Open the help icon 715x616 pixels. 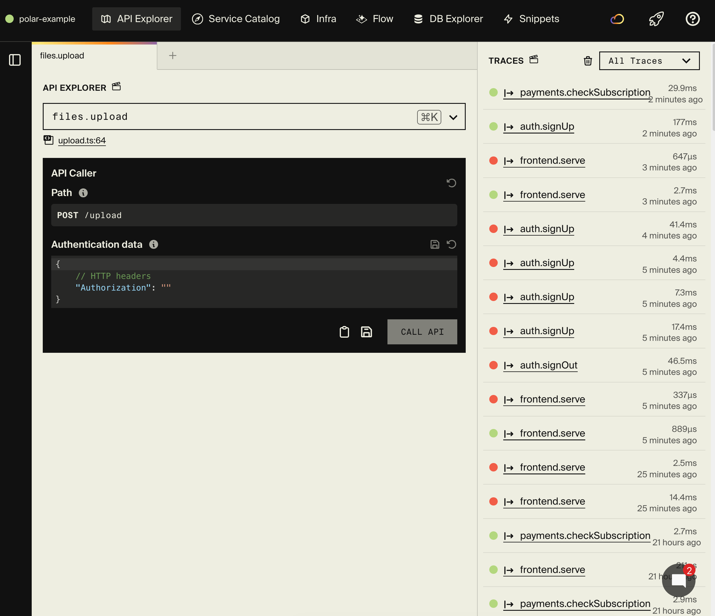click(693, 19)
